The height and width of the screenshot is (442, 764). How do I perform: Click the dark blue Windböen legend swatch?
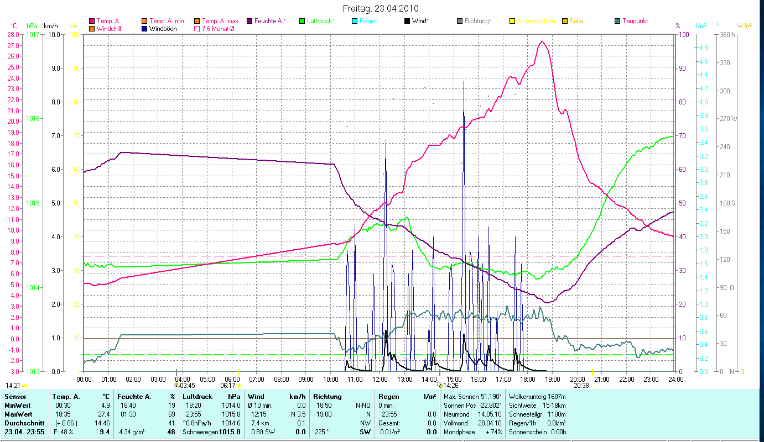[144, 28]
